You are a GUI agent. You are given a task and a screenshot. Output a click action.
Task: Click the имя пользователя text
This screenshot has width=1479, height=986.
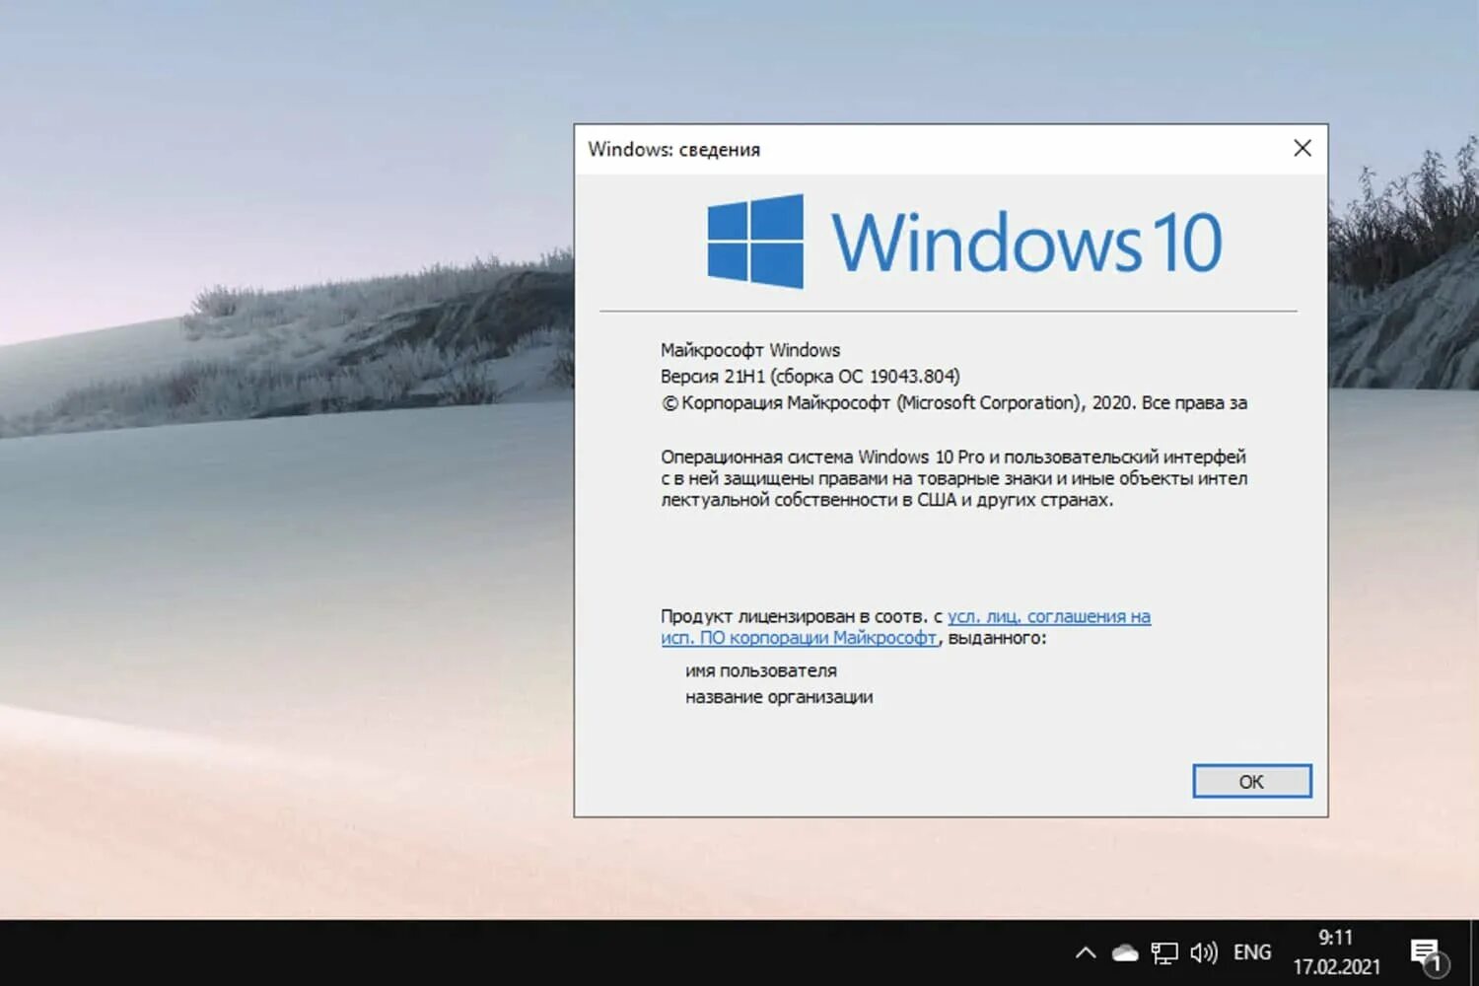tap(761, 670)
